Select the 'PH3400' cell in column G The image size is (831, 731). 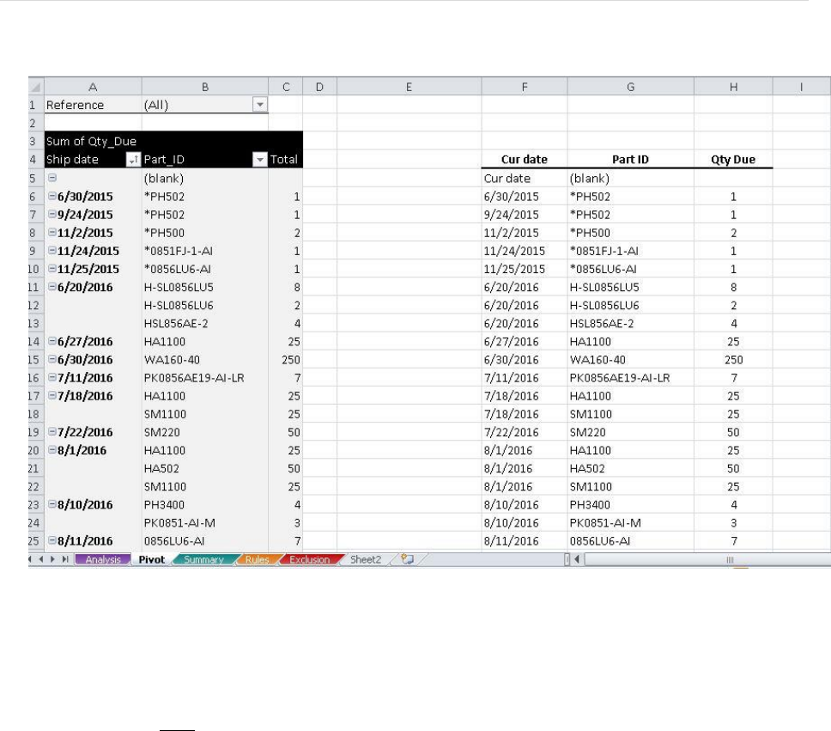tap(630, 504)
